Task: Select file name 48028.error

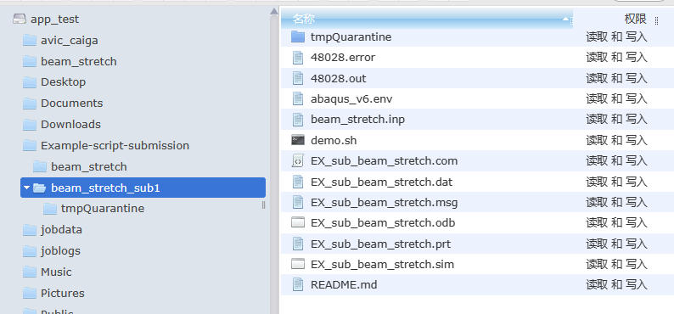Action: tap(343, 57)
